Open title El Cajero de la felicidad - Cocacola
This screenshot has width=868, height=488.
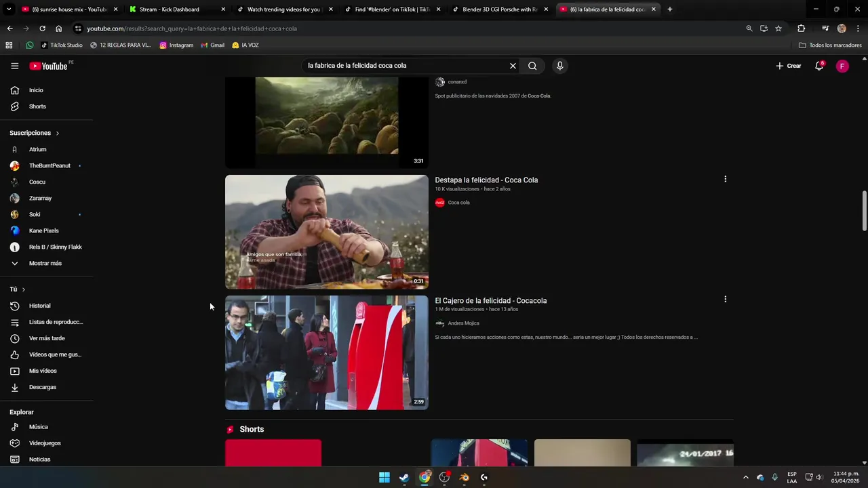click(x=490, y=300)
